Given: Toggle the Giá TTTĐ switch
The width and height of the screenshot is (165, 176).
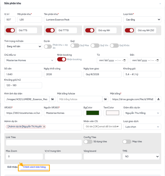Looking at the screenshot, I should (x=50, y=30).
